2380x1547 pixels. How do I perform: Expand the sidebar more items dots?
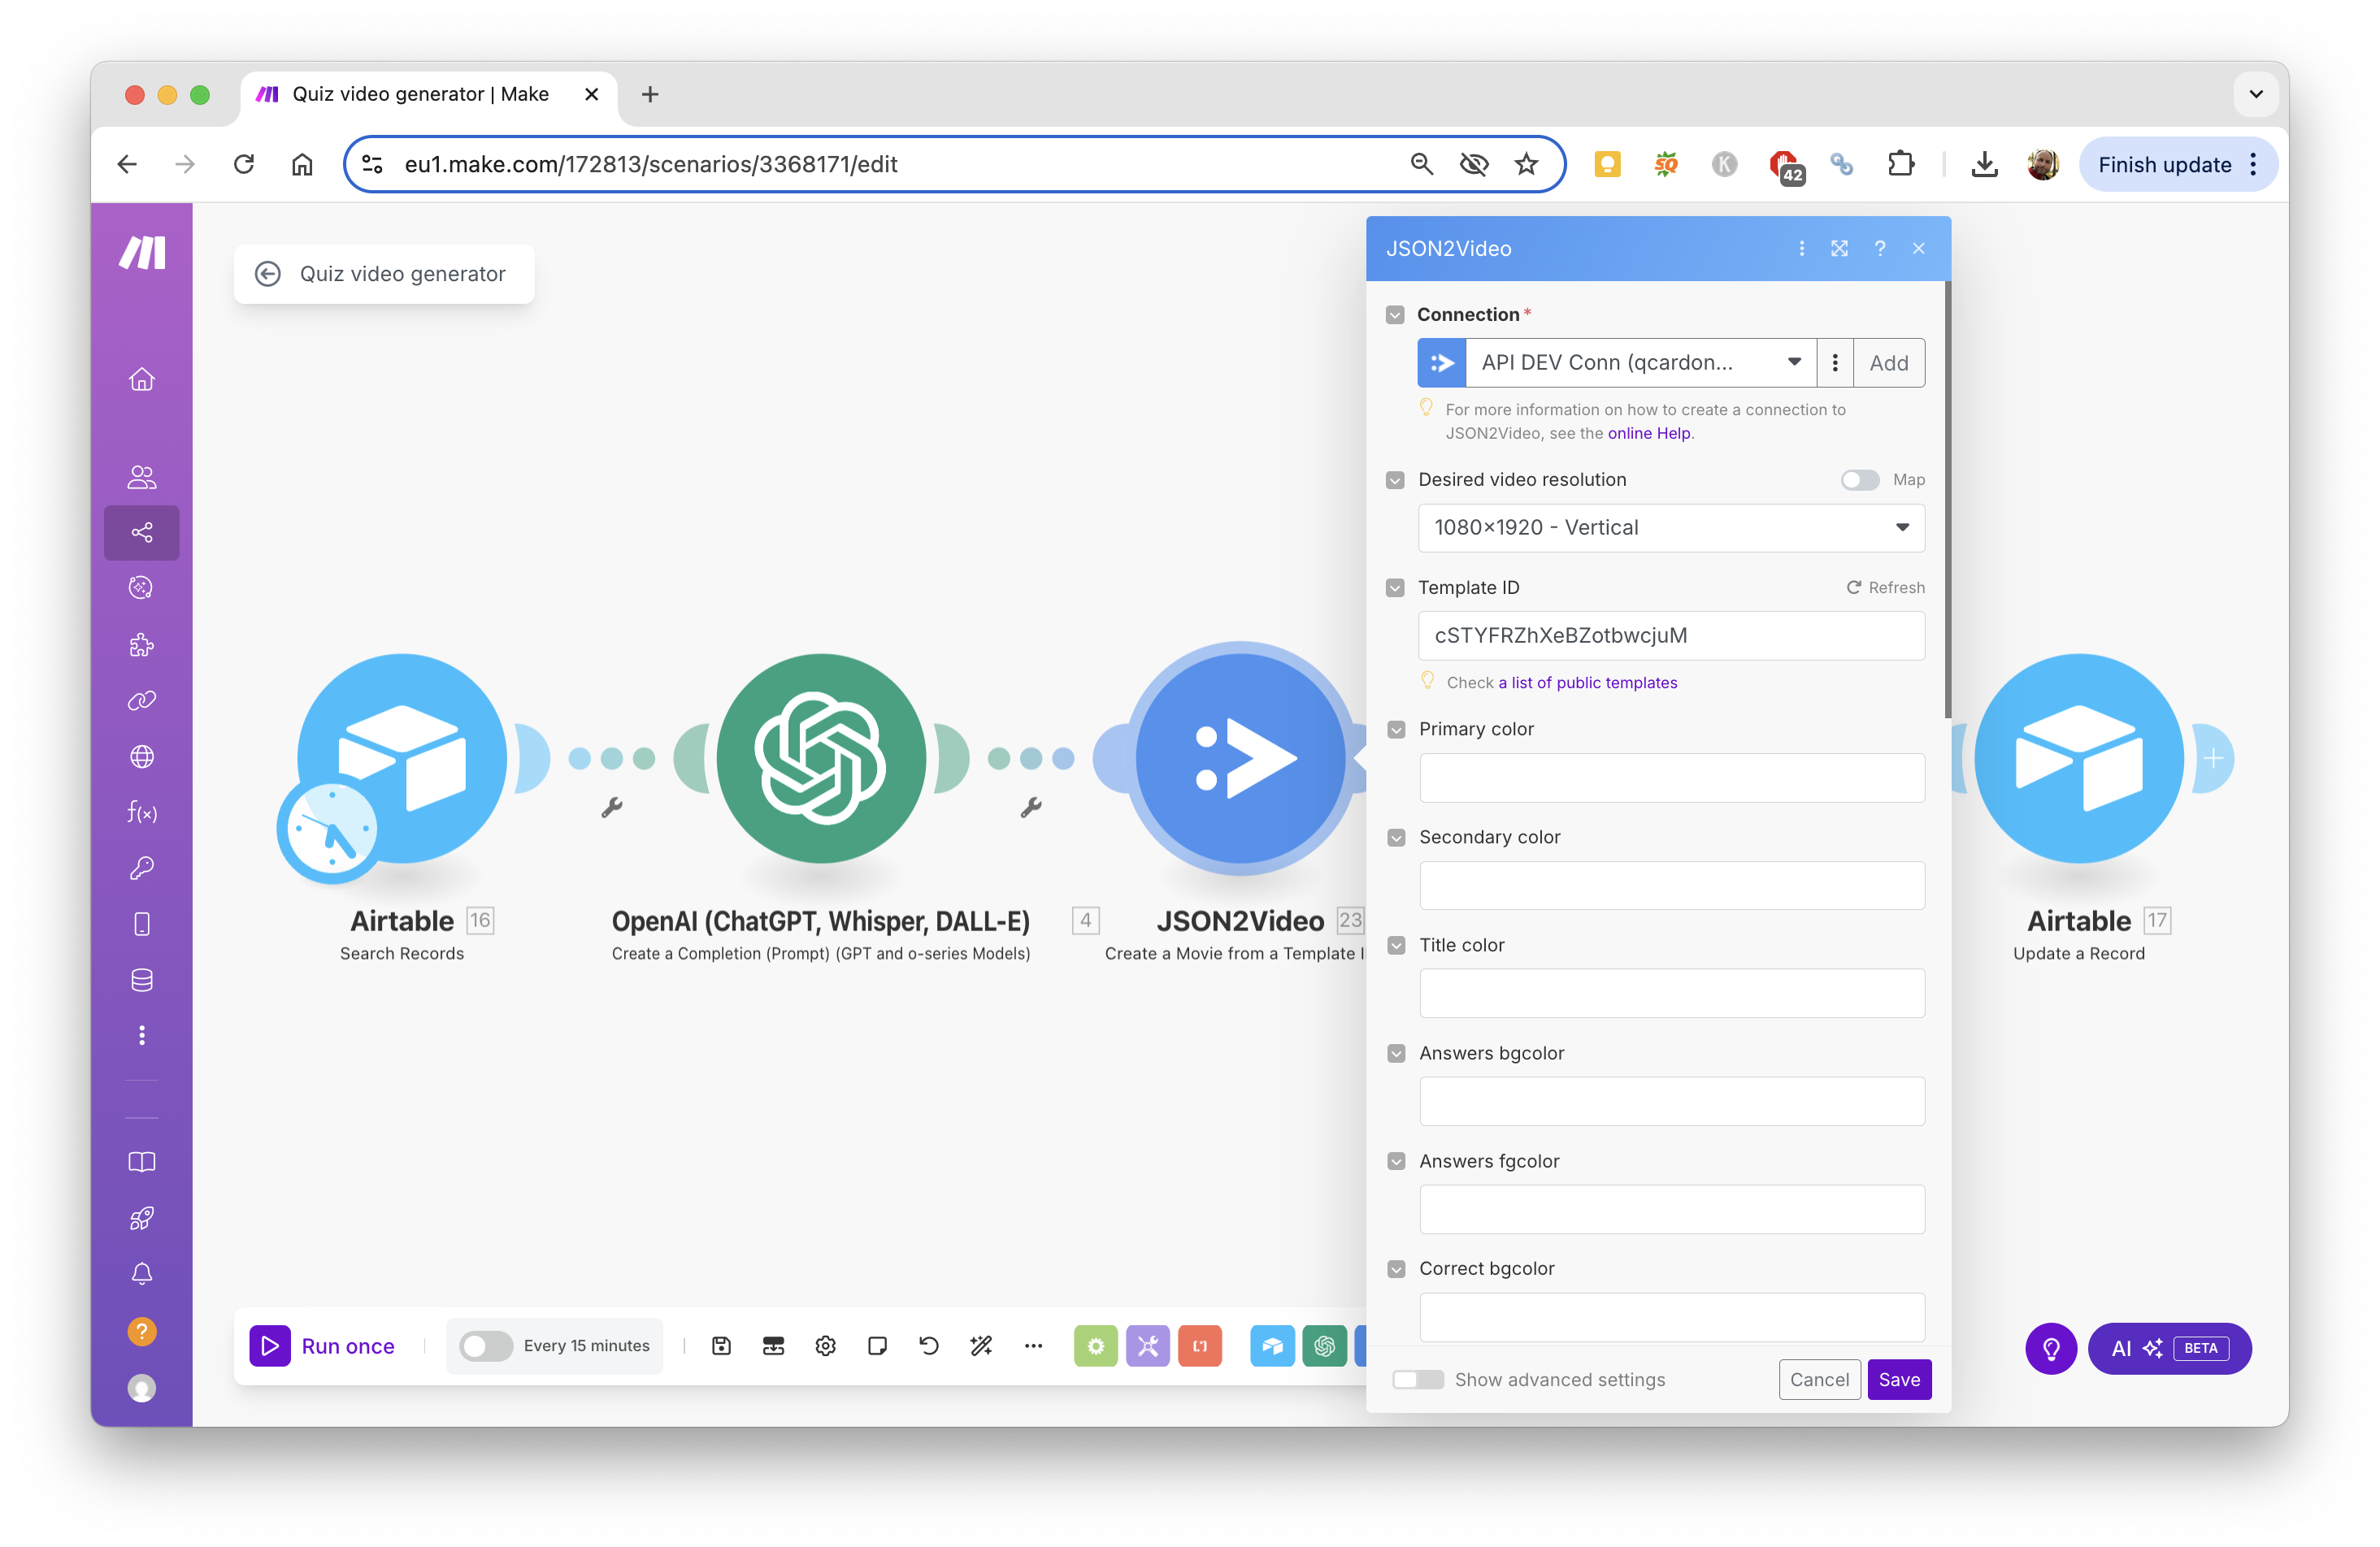point(142,1035)
